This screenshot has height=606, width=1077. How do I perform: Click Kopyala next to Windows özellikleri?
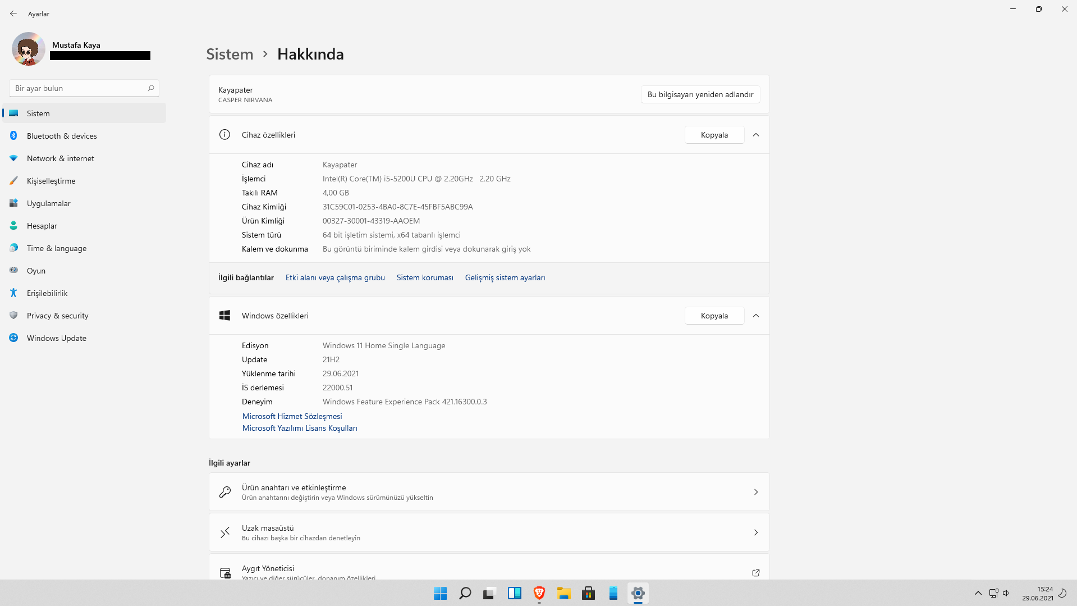pos(714,316)
